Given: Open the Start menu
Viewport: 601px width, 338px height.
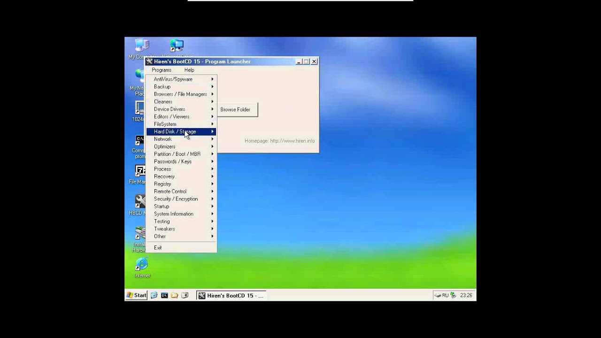Looking at the screenshot, I should [x=136, y=295].
